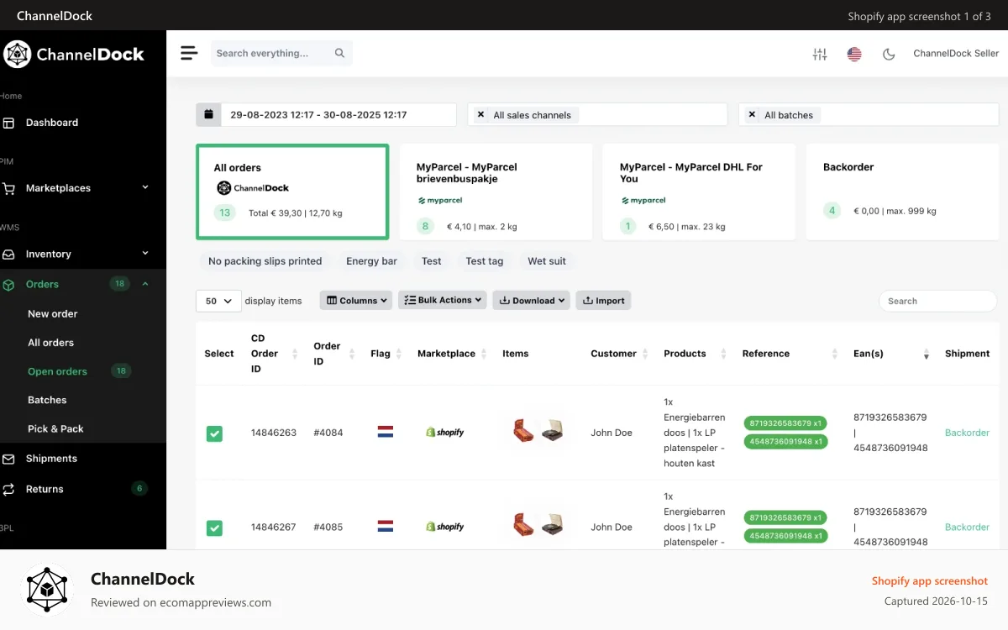
Task: Click the Orders box icon
Action: [x=8, y=285]
